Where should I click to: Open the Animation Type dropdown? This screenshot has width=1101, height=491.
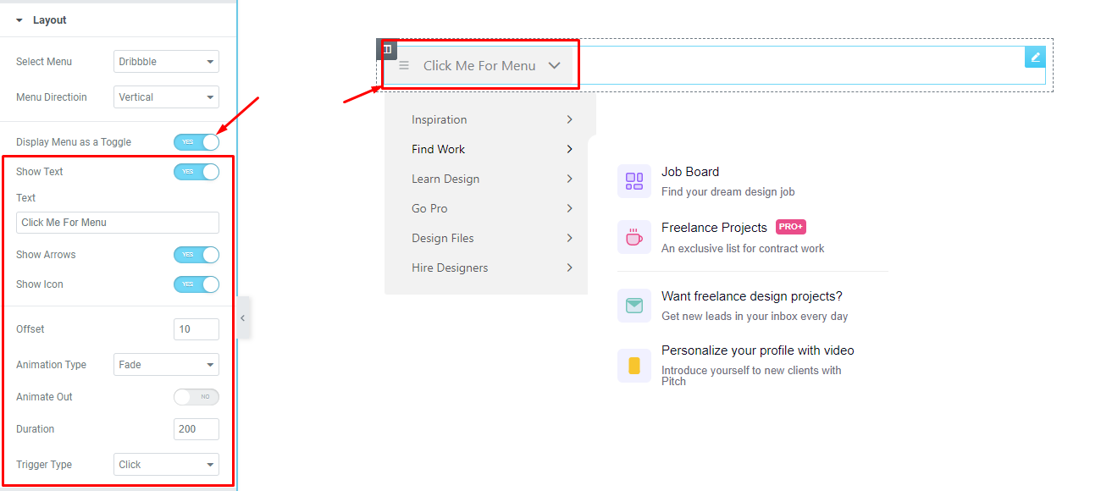(x=166, y=364)
